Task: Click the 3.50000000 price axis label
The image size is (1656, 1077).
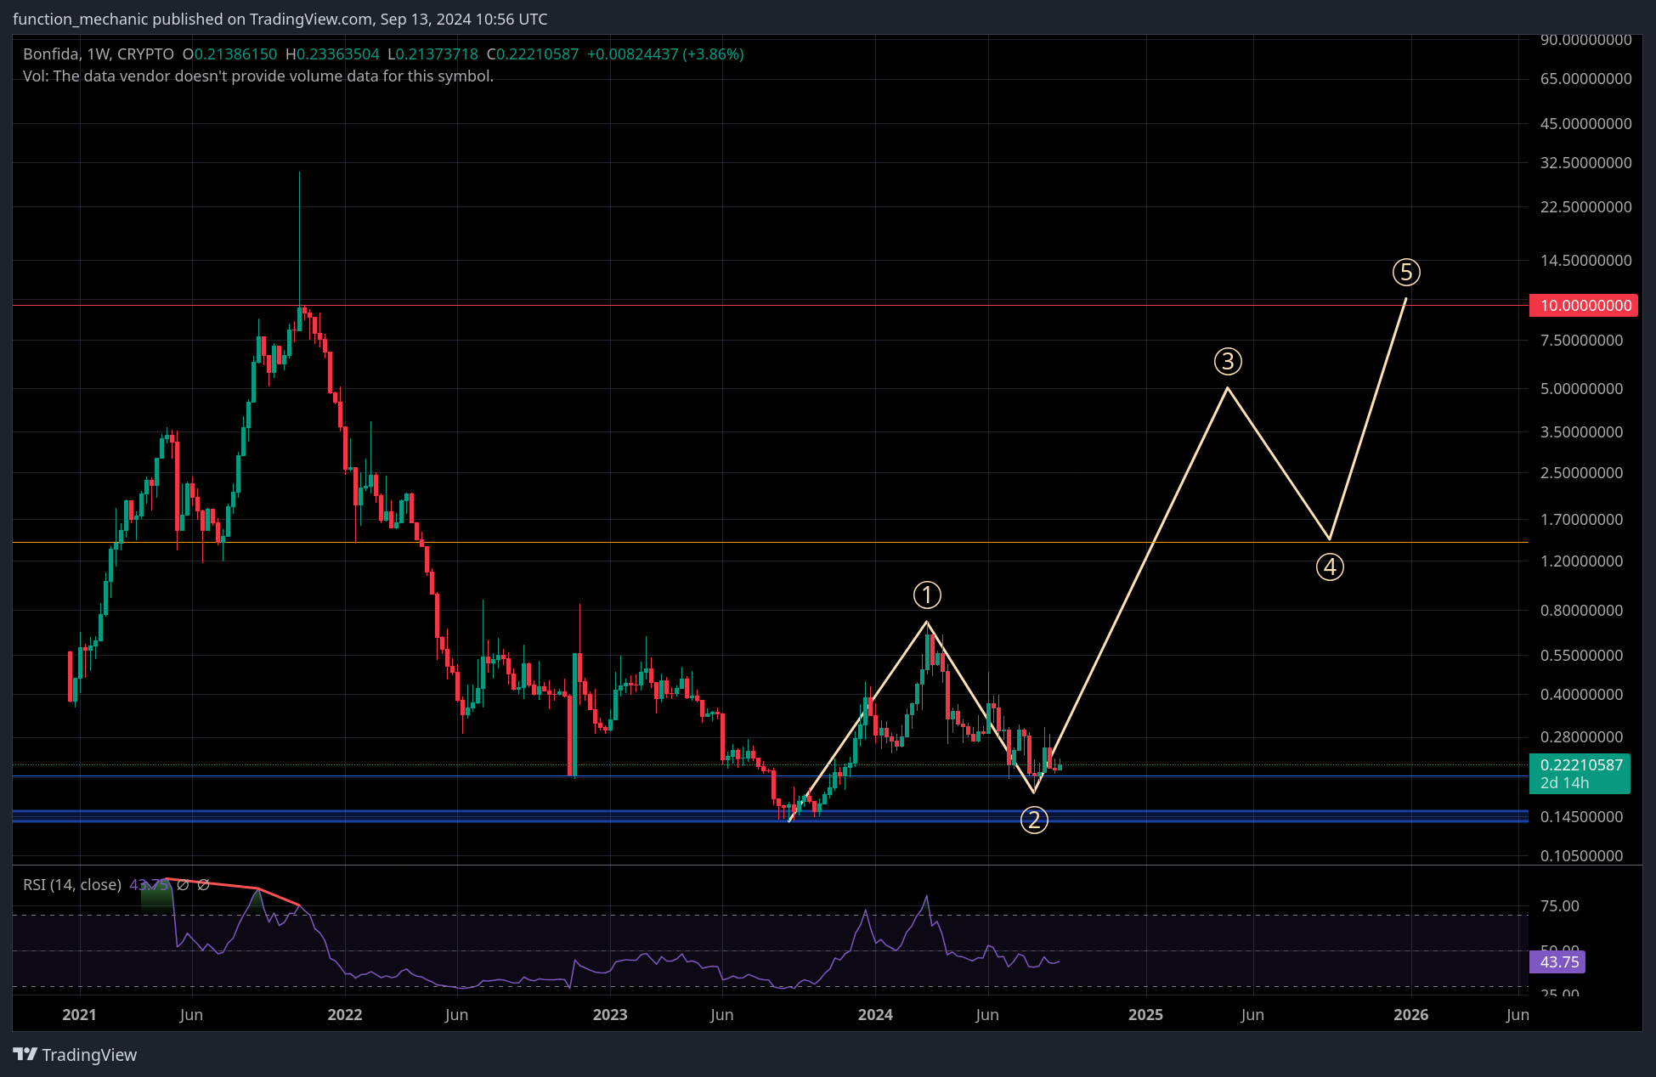Action: pyautogui.click(x=1581, y=432)
